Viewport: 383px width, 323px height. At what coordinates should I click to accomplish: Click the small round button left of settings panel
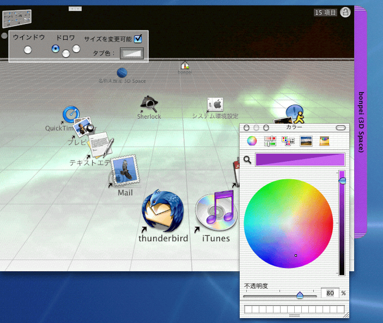click(4, 35)
